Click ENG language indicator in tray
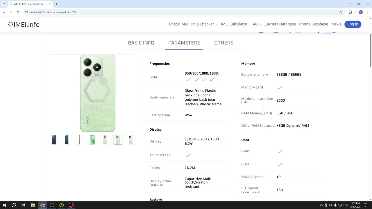The width and height of the screenshot is (372, 209). [x=346, y=205]
